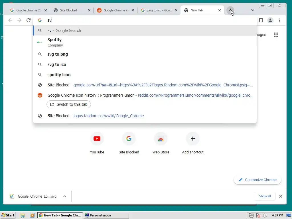This screenshot has height=219, width=292.
Task: Click the Add shortcut tile
Action: click(193, 143)
